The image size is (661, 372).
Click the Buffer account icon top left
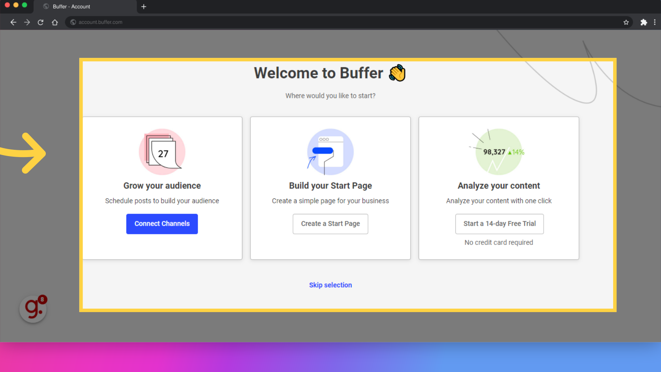coord(46,6)
